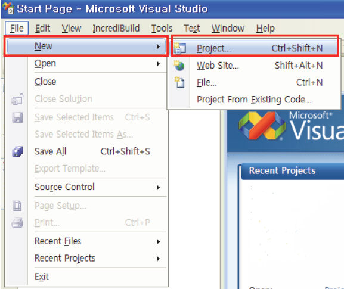The image size is (344, 289).
Task: Click the Web Site globe icon
Action: click(x=179, y=66)
